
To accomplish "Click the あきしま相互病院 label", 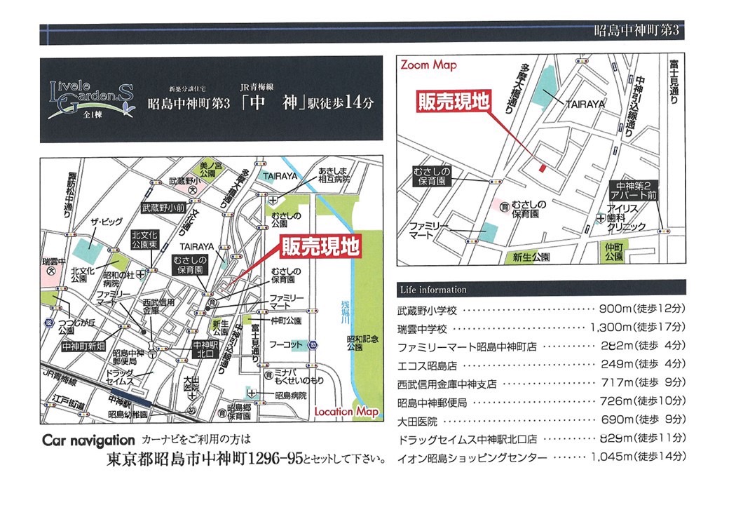I will [334, 175].
